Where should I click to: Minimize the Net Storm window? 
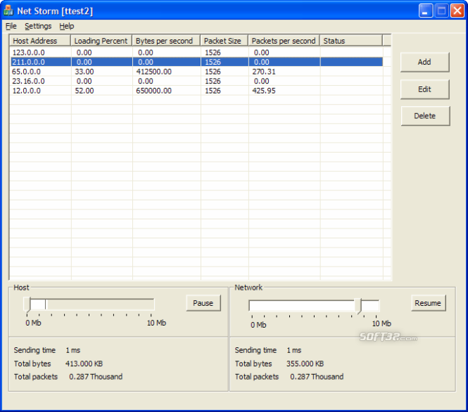(426, 11)
